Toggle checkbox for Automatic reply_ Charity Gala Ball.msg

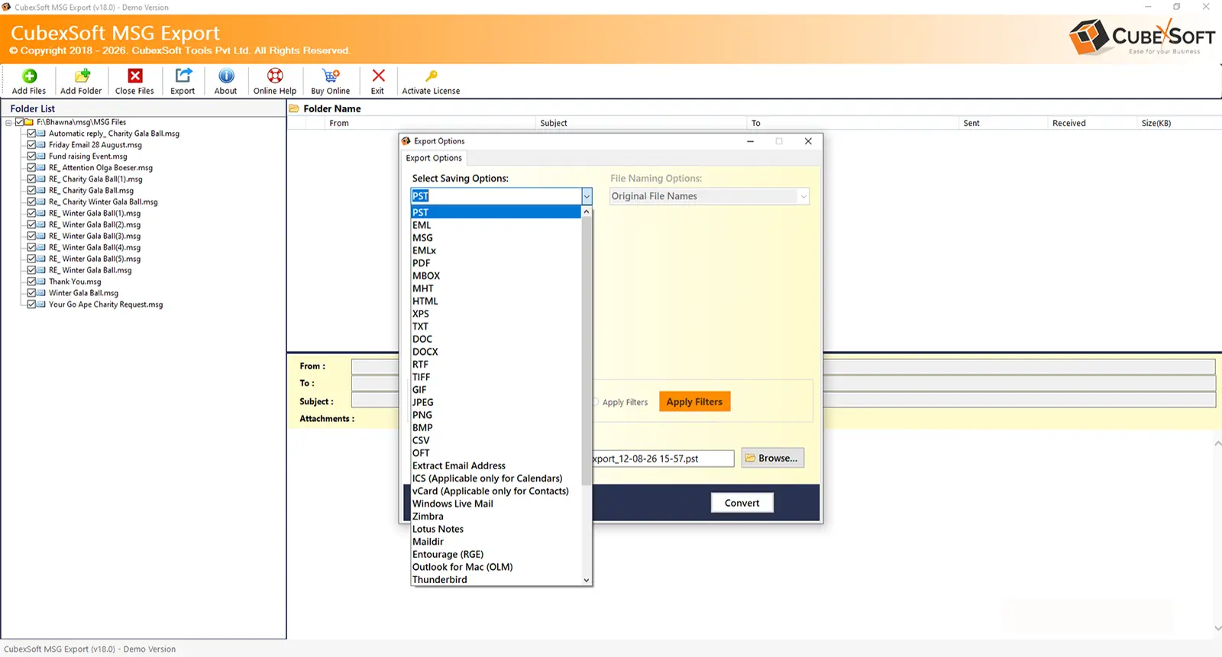click(x=31, y=134)
